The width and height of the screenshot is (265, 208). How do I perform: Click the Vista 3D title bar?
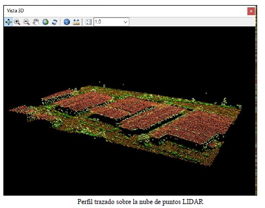(125, 11)
